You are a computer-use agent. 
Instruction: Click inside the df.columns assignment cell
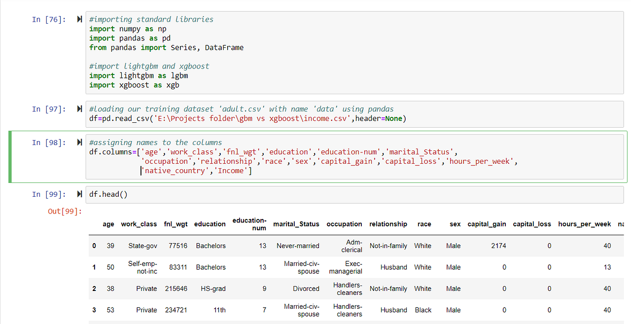pyautogui.click(x=354, y=156)
